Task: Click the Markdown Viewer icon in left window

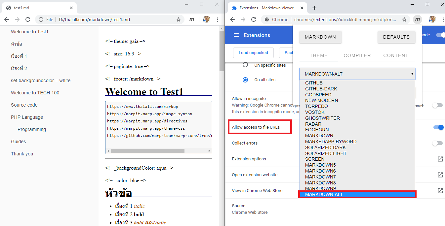Action: 192,19
